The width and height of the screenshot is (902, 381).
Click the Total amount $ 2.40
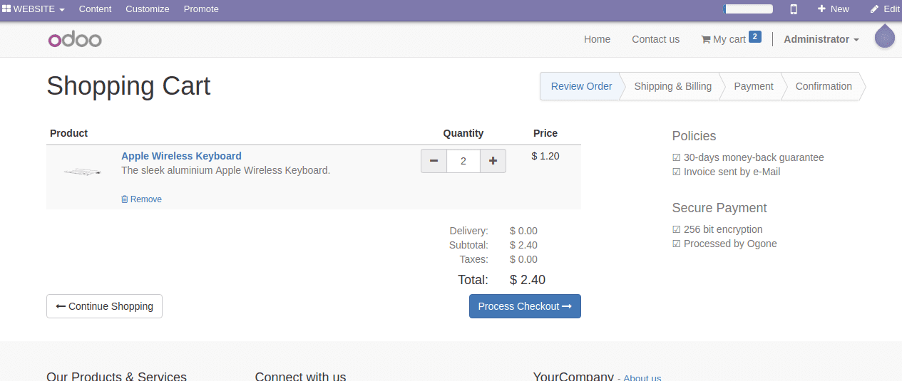click(528, 280)
